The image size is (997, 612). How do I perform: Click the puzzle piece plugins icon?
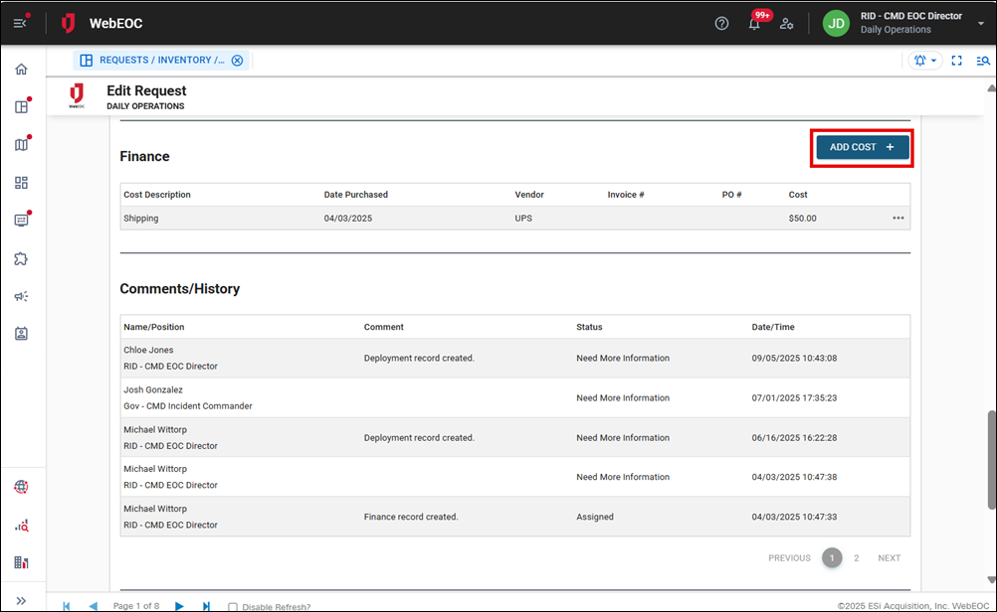[21, 258]
